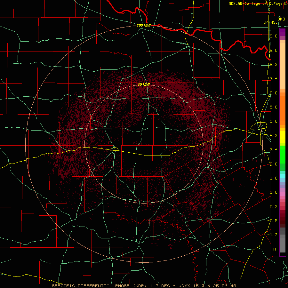Click the "50 NMI" range ring label

144,84
